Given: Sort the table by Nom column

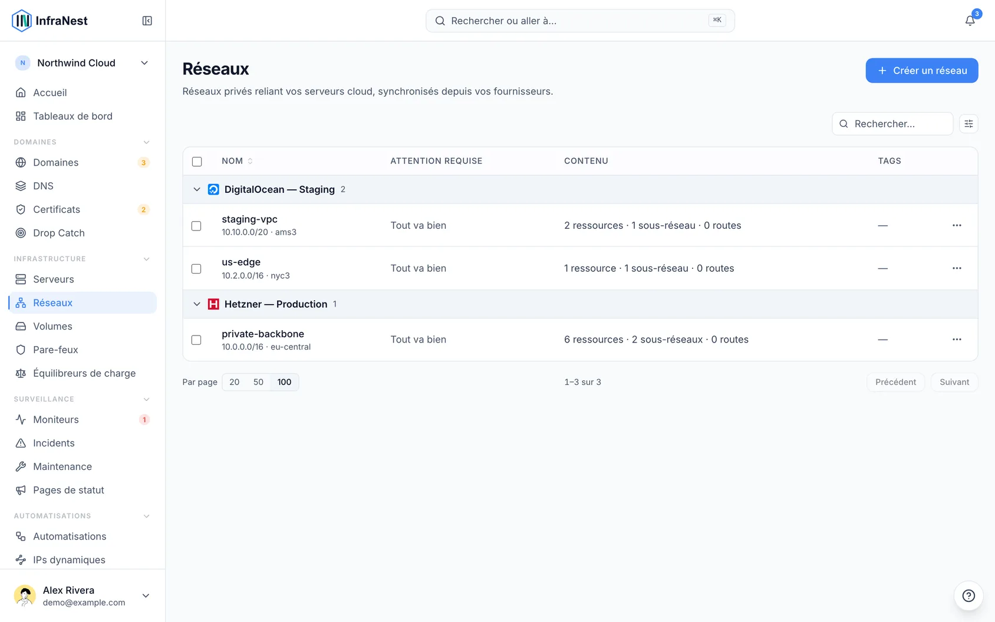Looking at the screenshot, I should click(237, 161).
